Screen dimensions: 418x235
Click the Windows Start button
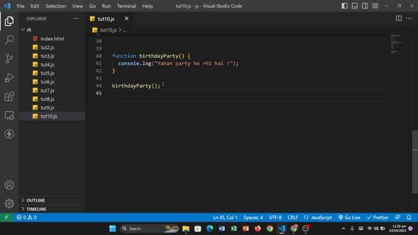(x=112, y=228)
